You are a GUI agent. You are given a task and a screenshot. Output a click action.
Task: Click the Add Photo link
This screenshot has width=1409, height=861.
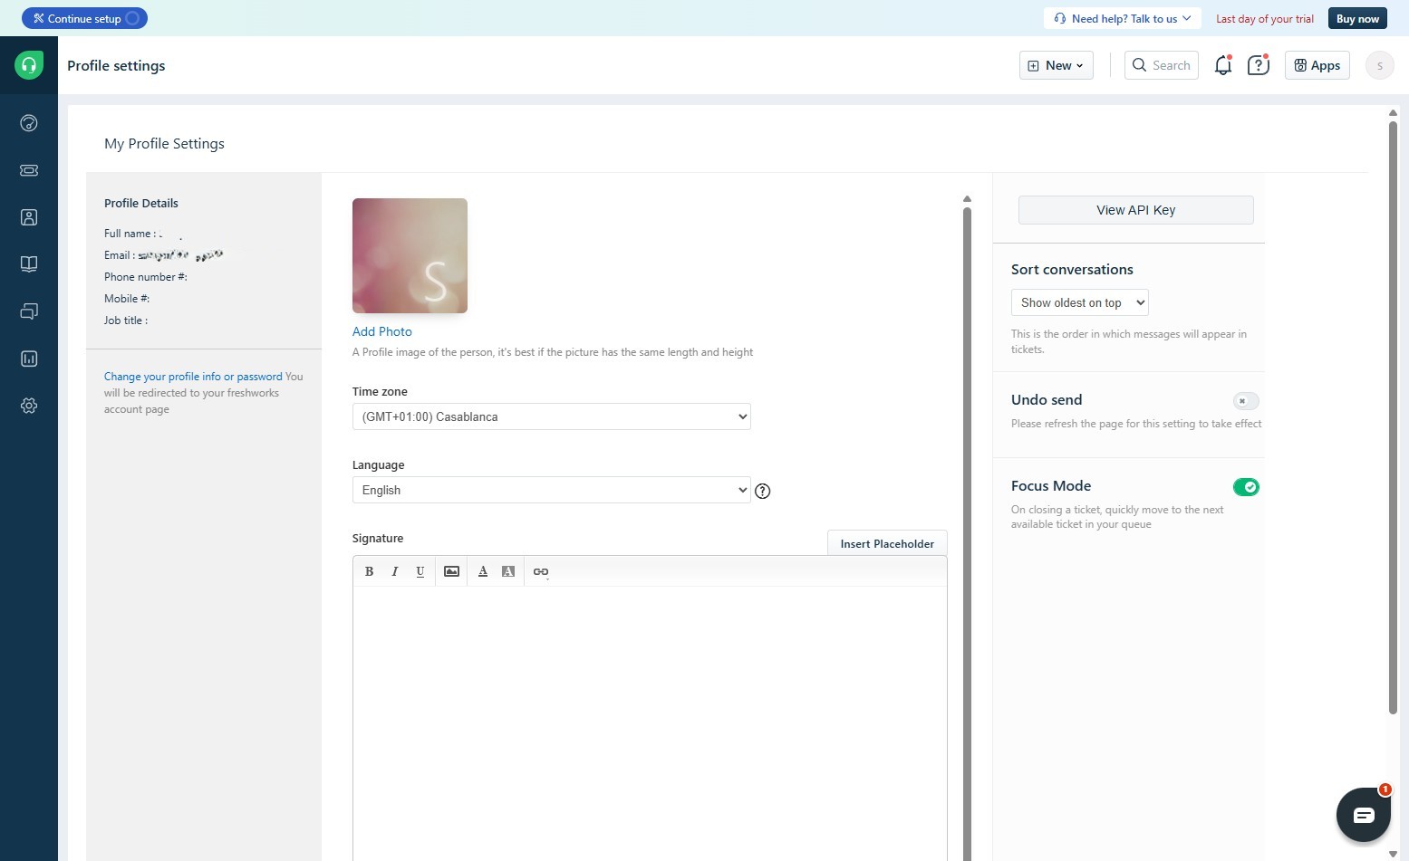click(381, 332)
